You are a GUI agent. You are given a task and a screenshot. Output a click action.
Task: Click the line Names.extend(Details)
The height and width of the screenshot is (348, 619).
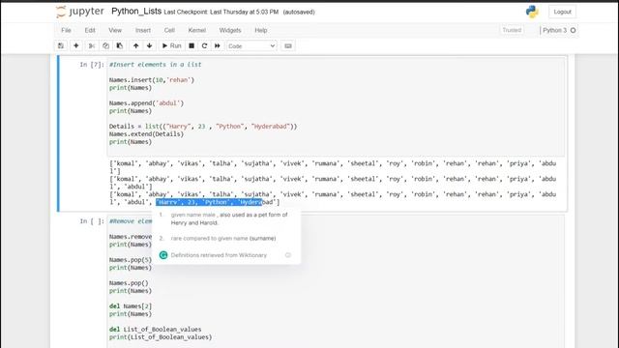click(146, 134)
